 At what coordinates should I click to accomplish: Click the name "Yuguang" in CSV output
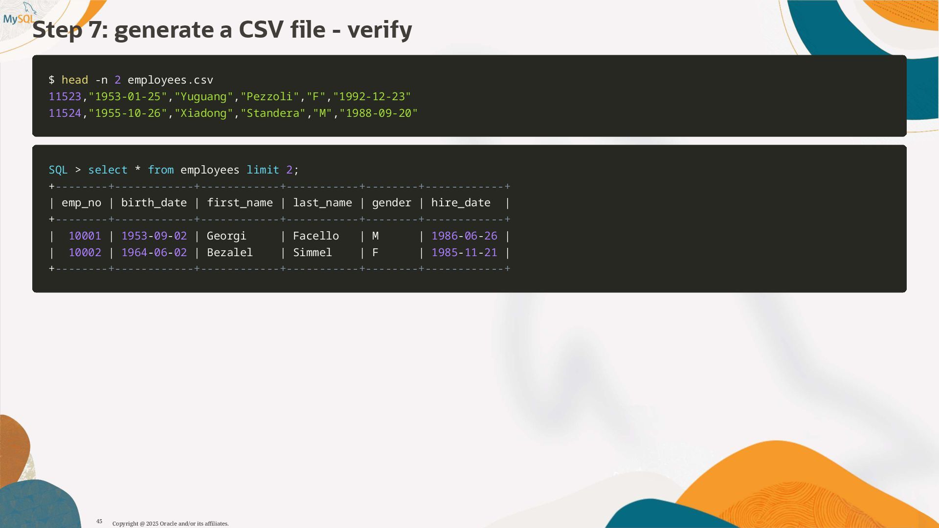[203, 97]
